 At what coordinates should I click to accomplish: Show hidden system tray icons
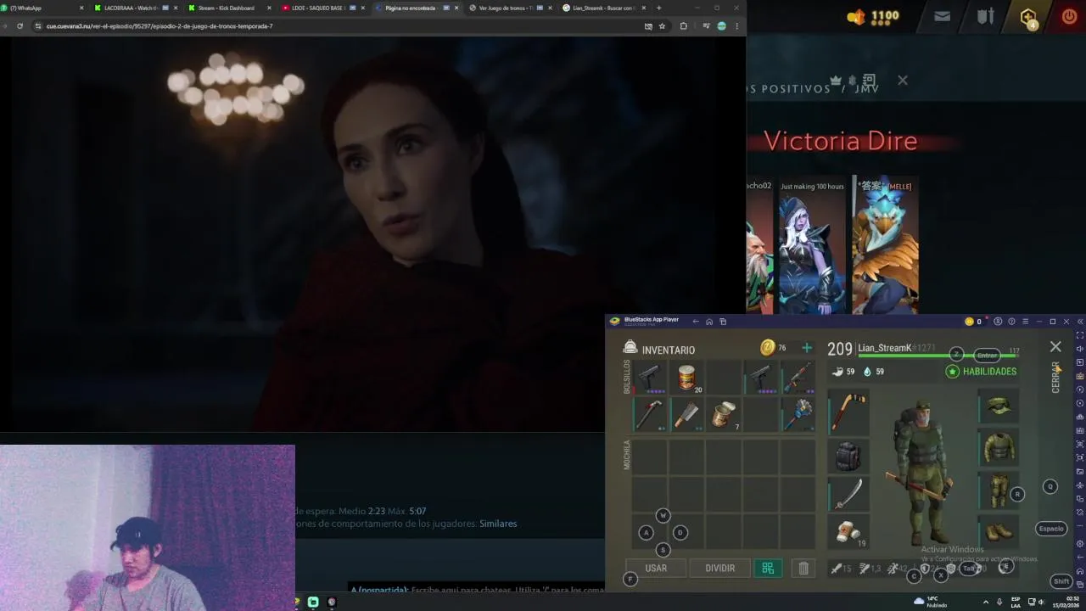985,602
